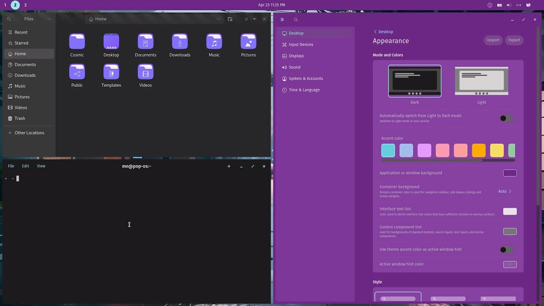Screen dimensions: 544x306
Task: Toggle the Settings navigation sidebar icon
Action: pos(282,20)
